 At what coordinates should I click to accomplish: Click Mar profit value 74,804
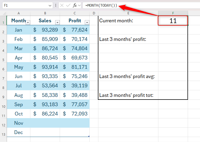75,48
